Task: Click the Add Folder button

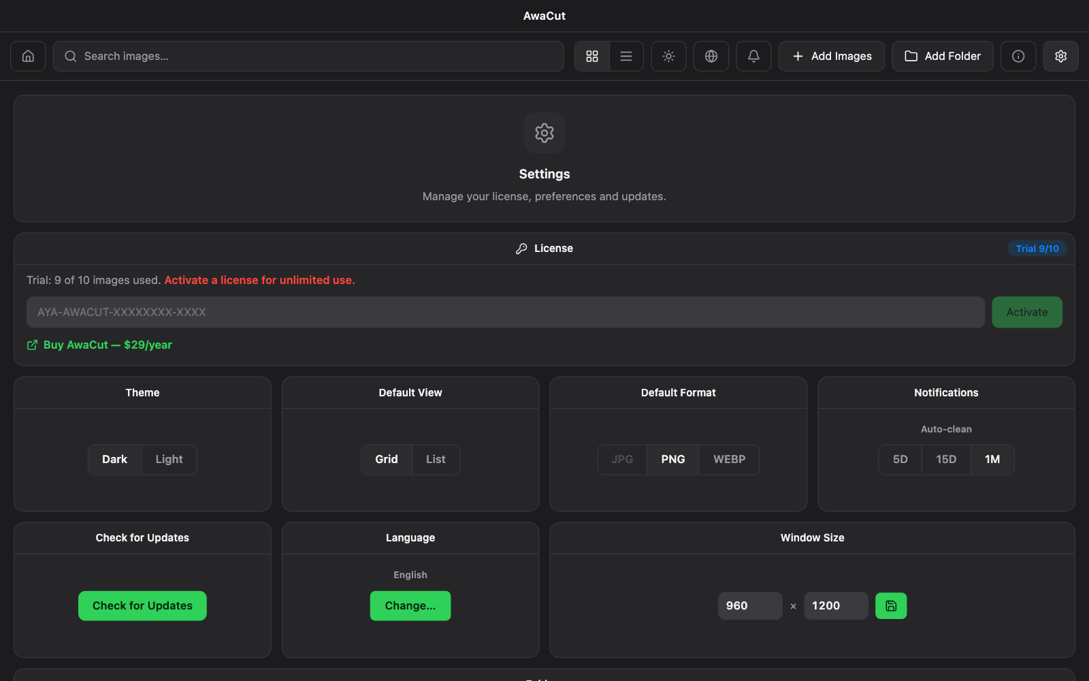Action: (943, 56)
